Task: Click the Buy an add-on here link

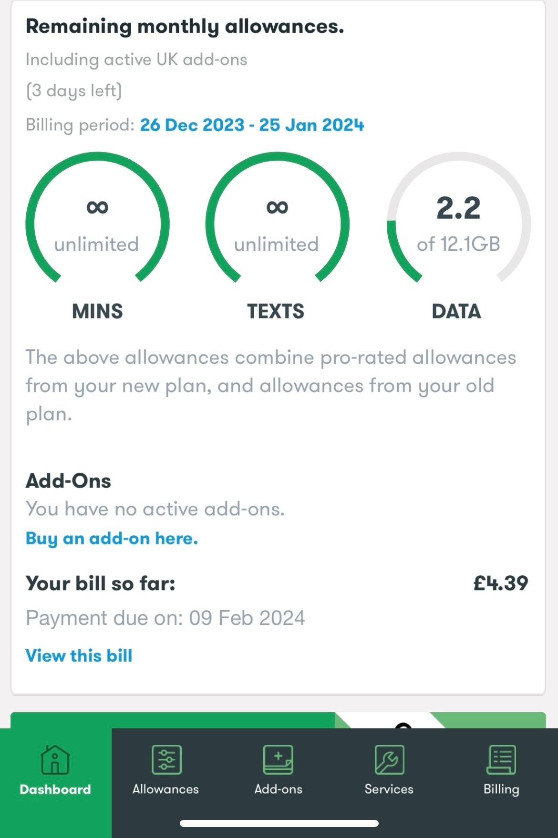Action: [x=112, y=539]
